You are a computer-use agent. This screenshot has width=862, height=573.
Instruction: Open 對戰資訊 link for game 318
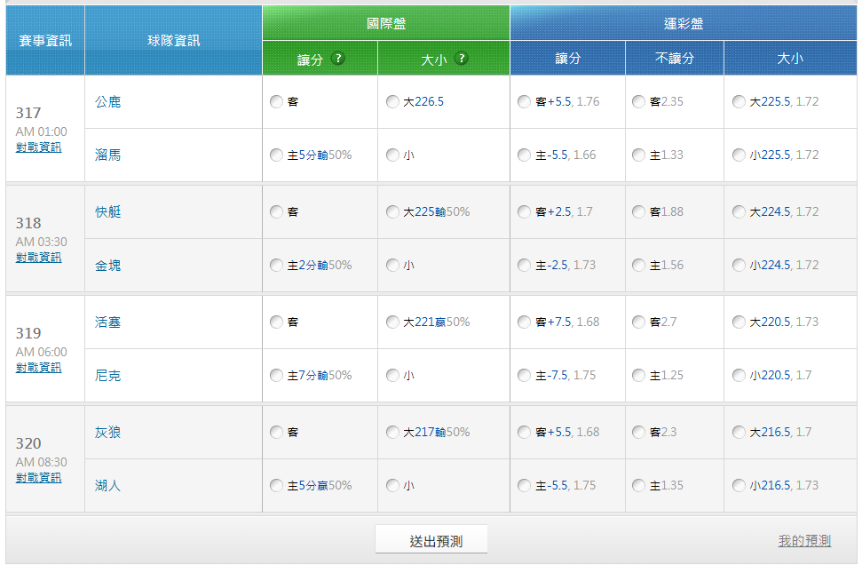click(38, 258)
